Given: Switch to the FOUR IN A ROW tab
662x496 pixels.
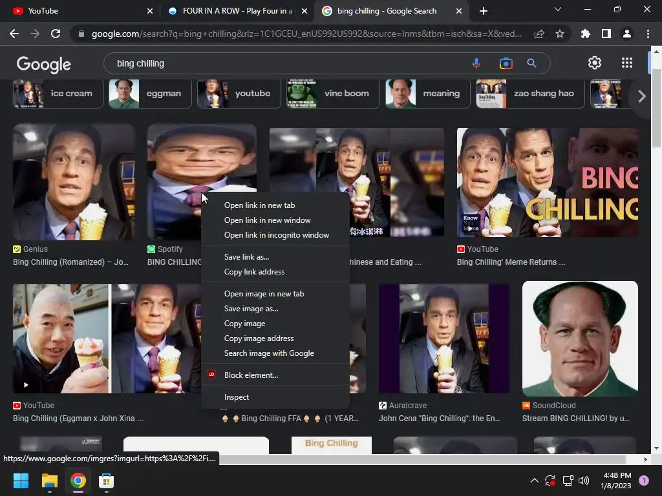Looking at the screenshot, I should tap(237, 11).
